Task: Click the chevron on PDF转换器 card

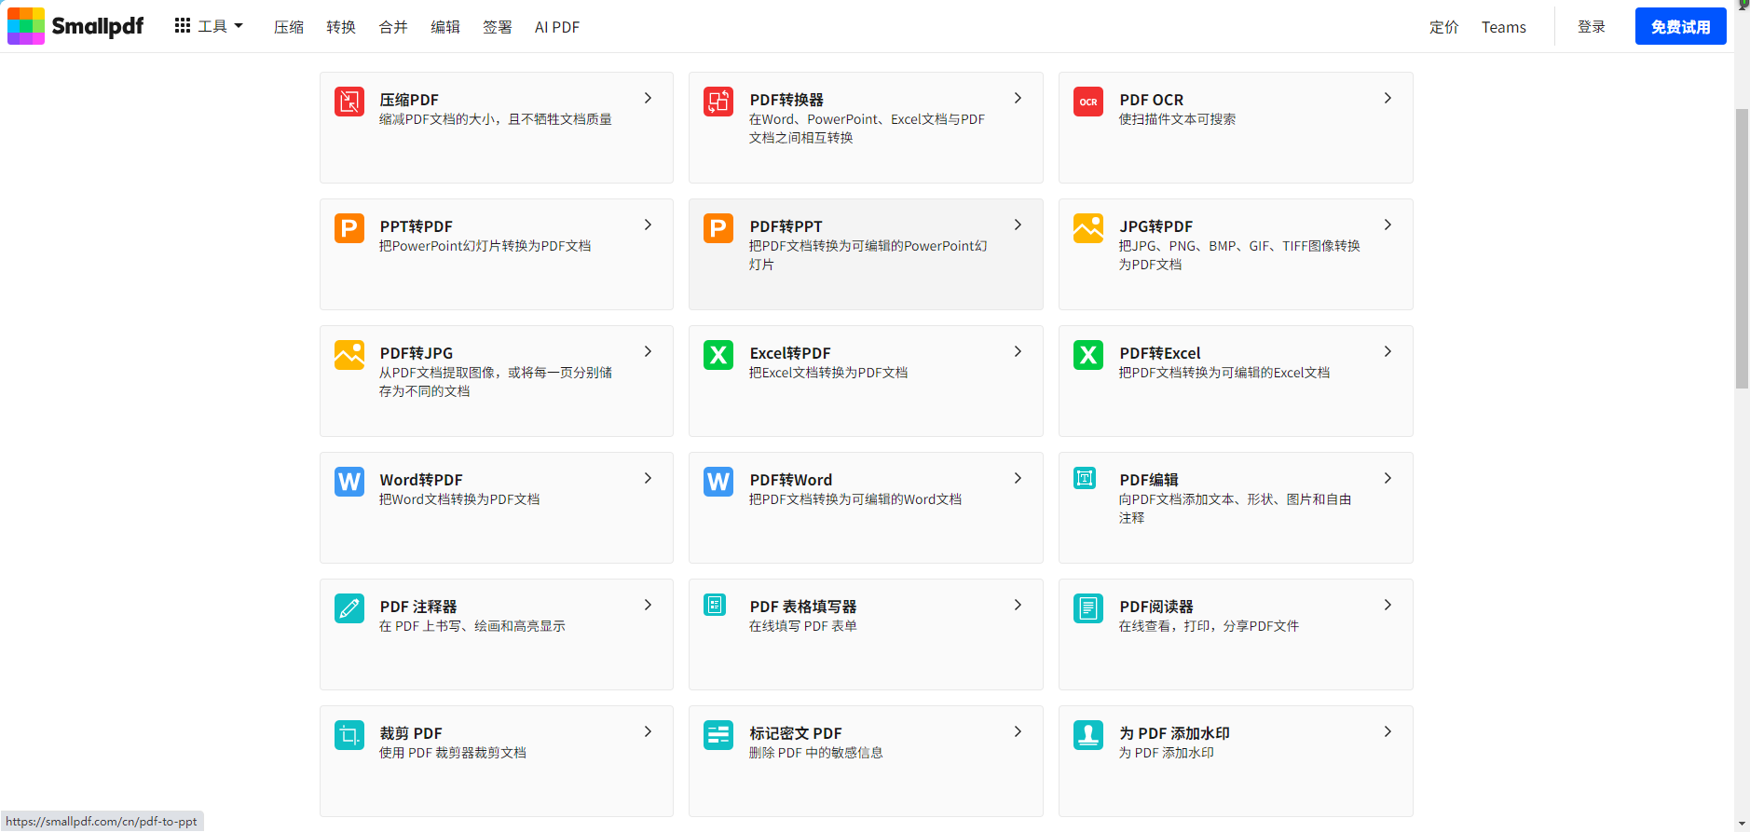Action: click(x=1018, y=98)
